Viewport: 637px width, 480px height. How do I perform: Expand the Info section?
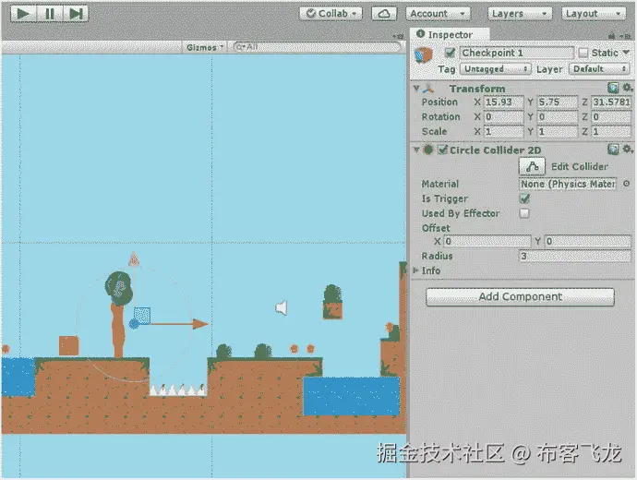coord(415,270)
